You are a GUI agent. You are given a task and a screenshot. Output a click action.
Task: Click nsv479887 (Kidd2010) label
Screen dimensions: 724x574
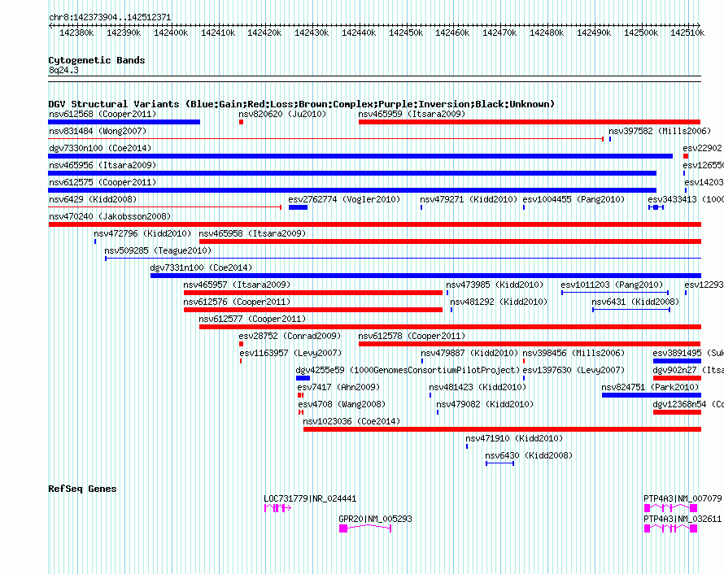point(469,353)
